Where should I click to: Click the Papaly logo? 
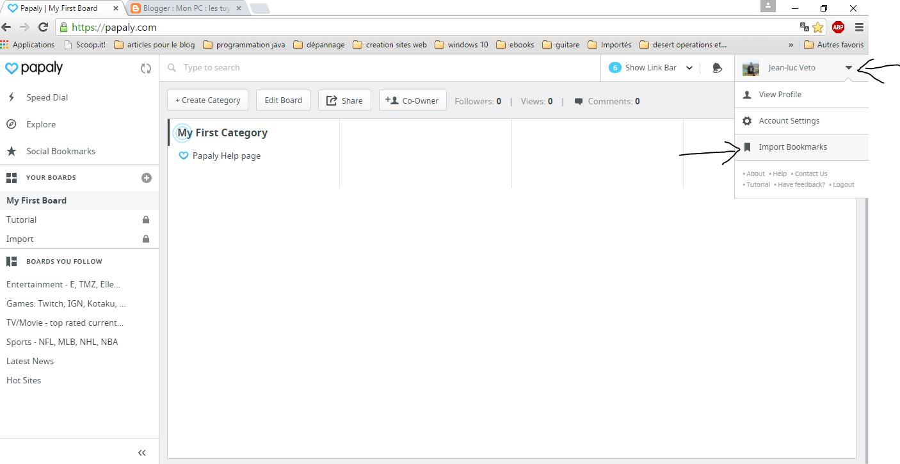tap(34, 68)
